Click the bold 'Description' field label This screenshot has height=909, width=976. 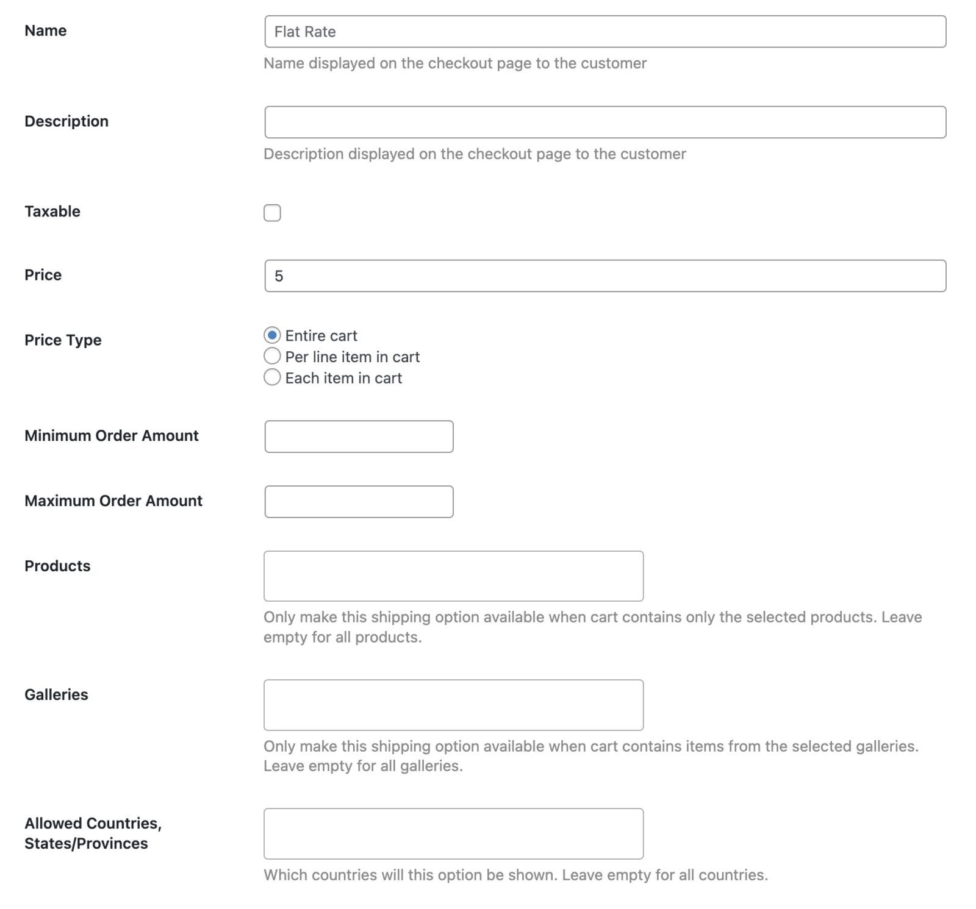(66, 121)
